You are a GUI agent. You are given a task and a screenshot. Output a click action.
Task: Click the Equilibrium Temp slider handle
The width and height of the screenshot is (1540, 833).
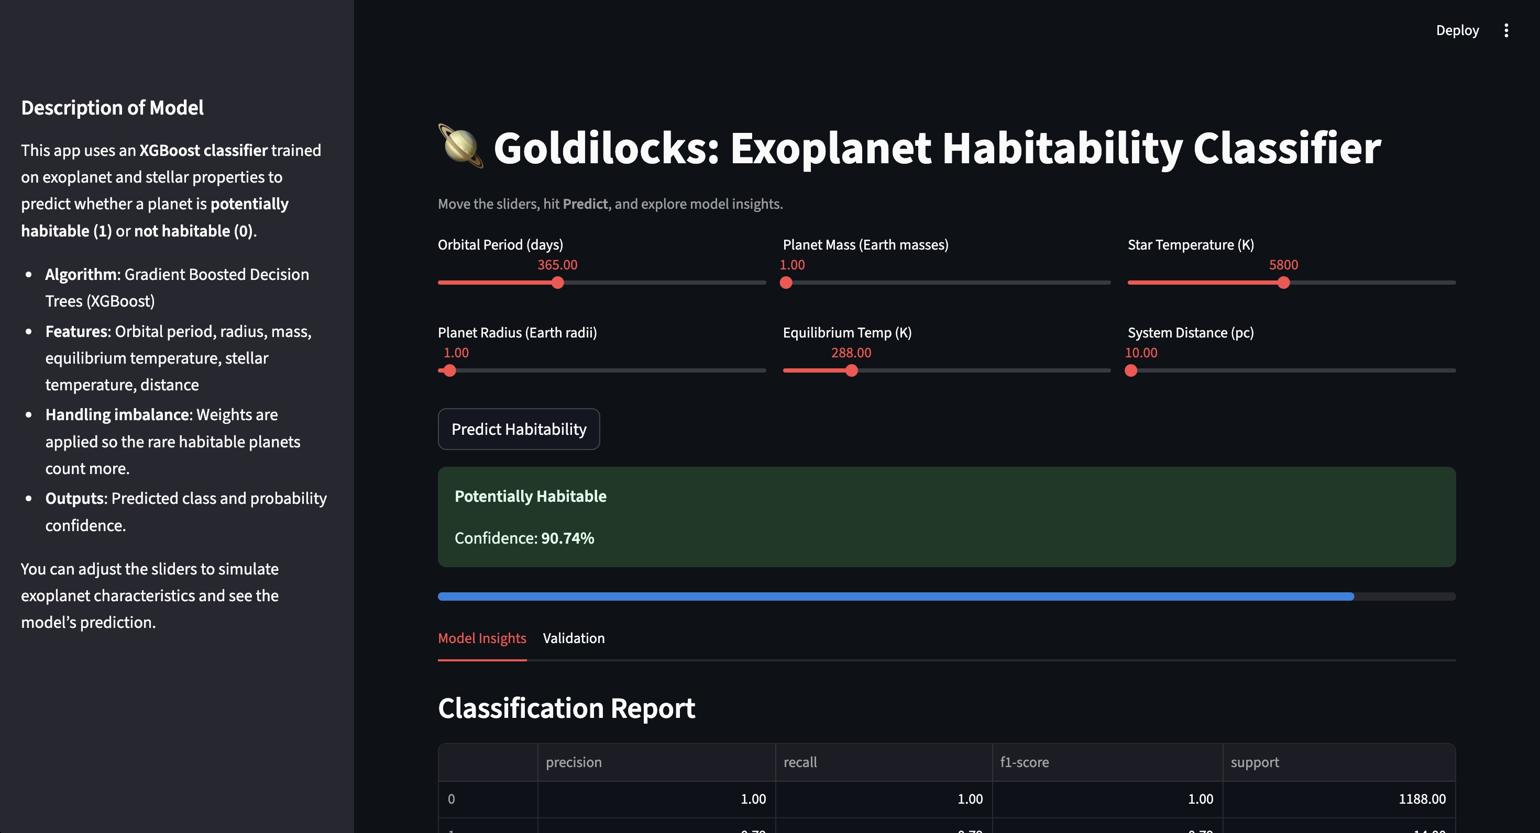[x=851, y=370]
